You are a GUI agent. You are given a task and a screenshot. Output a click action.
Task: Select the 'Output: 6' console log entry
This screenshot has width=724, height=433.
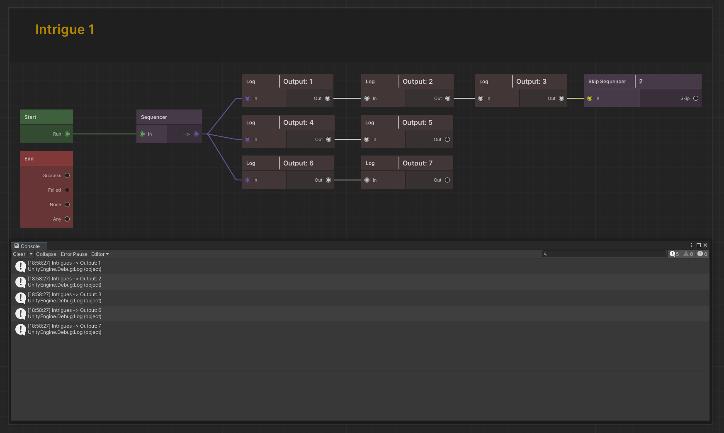[x=64, y=314]
